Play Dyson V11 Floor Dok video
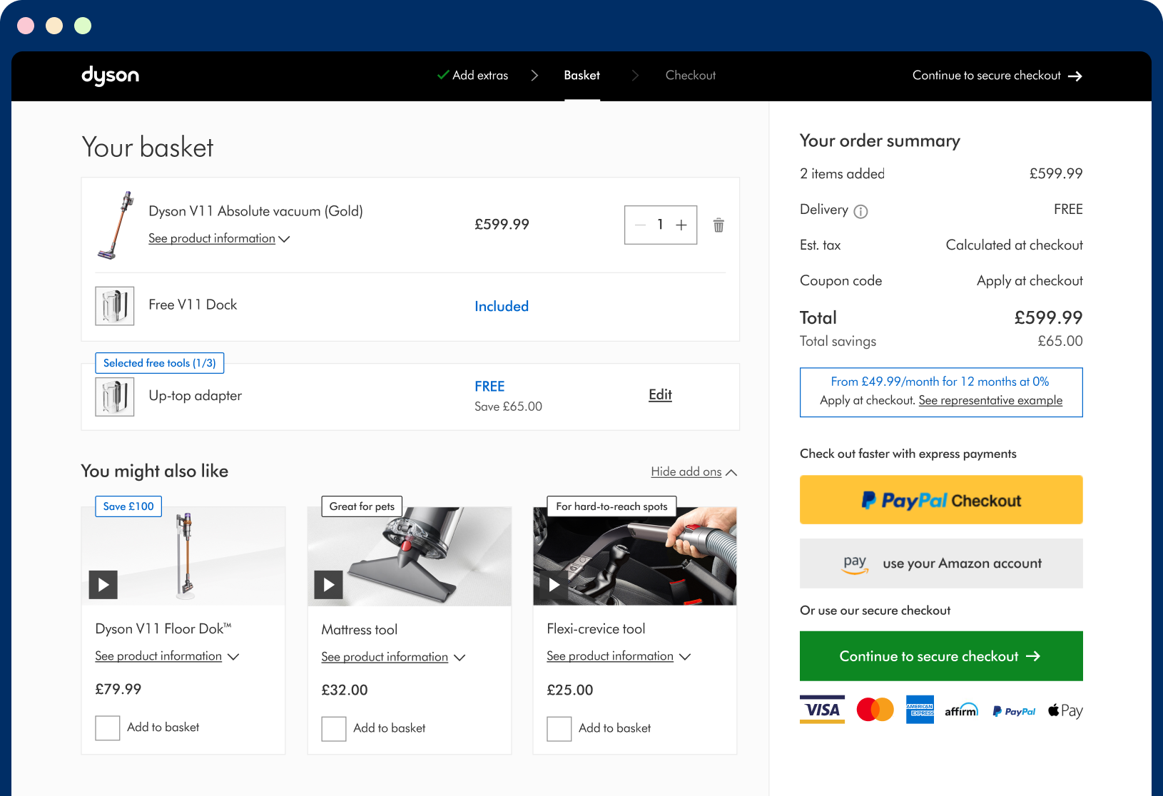 pos(103,585)
